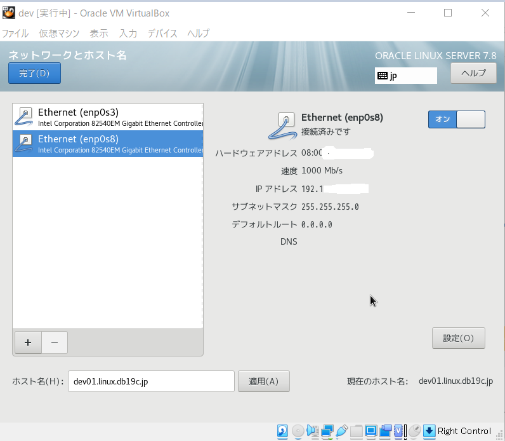Click the plus button to add device
505x441 pixels.
pyautogui.click(x=28, y=343)
